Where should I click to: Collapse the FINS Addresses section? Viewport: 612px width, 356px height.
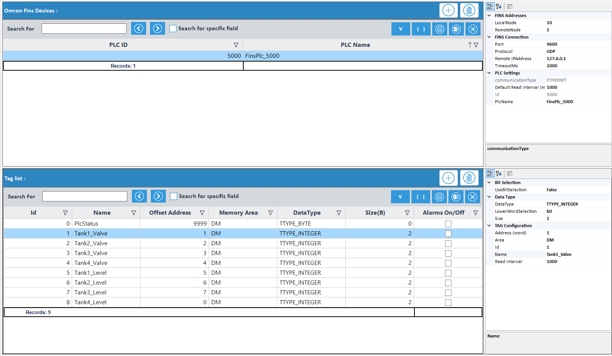(x=489, y=15)
